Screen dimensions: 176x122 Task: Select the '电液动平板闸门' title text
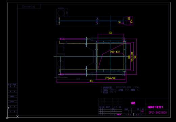pos(155,107)
